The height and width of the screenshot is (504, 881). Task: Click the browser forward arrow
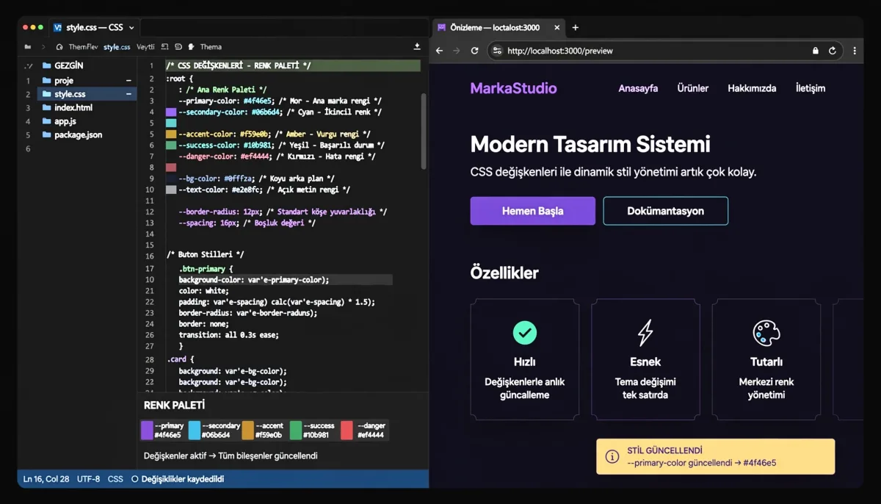pyautogui.click(x=457, y=51)
